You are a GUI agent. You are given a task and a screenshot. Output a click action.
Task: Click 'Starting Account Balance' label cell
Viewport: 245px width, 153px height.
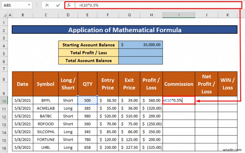pos(89,45)
